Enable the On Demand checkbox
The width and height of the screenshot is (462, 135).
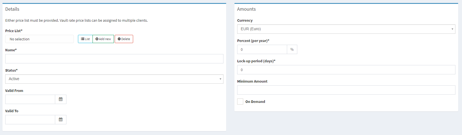[240, 102]
